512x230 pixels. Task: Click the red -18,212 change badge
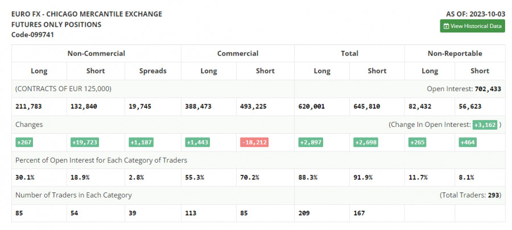[x=254, y=142]
